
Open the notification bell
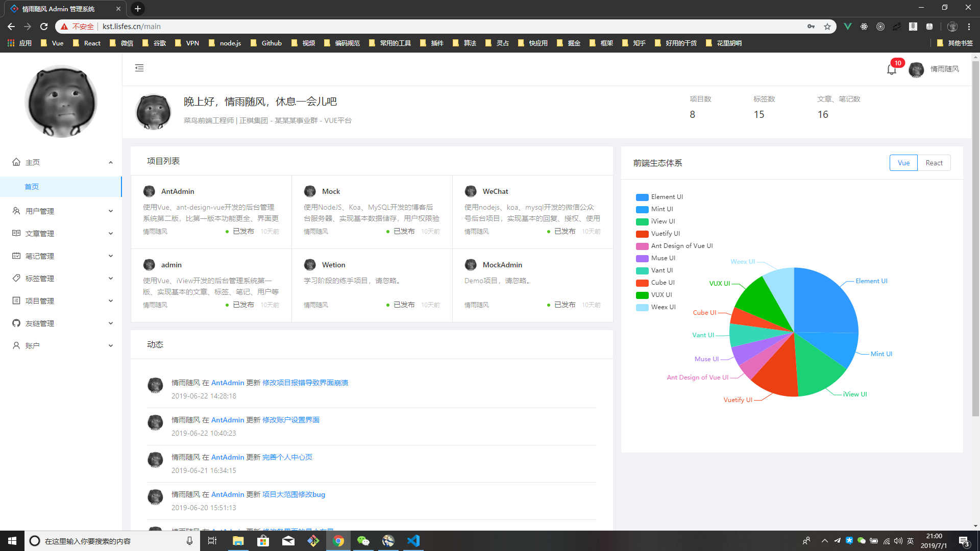pos(891,70)
